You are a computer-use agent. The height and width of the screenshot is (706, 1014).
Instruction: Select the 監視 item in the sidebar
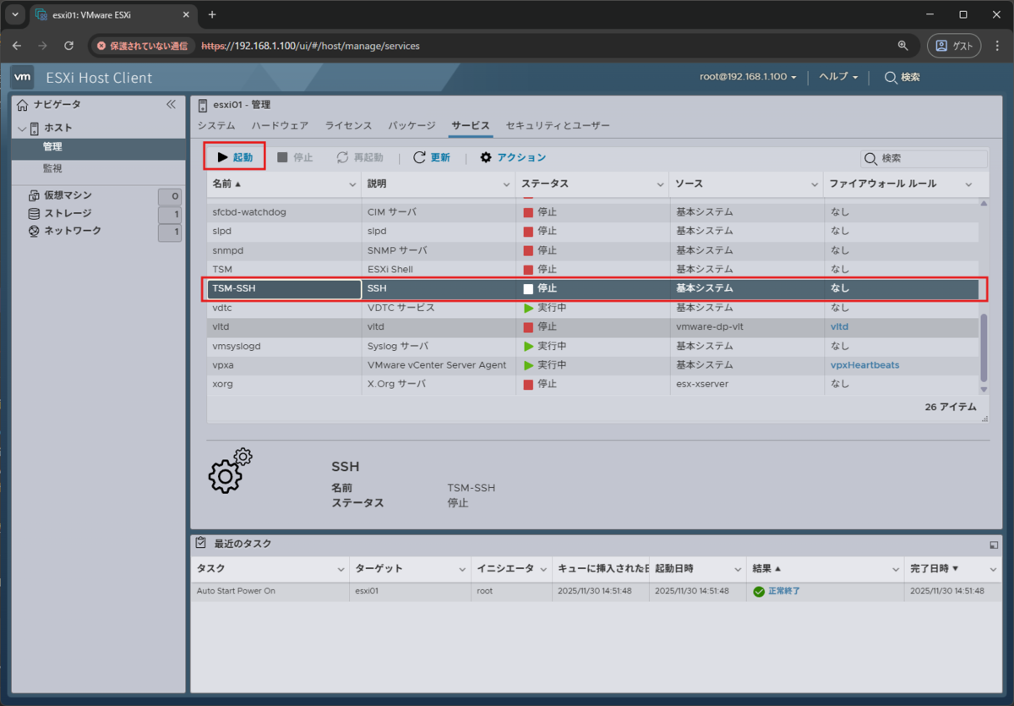[52, 168]
